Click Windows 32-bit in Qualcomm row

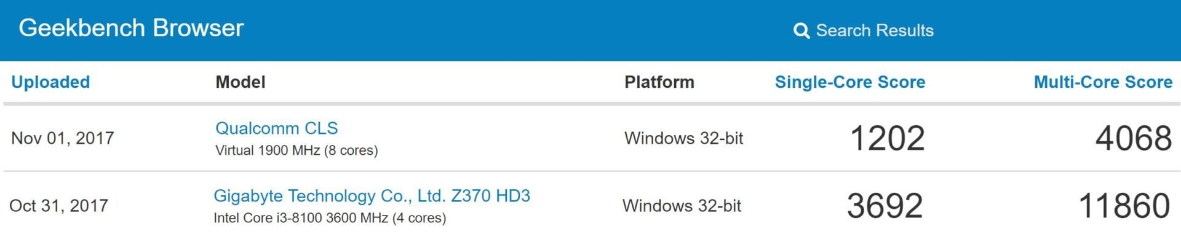point(684,138)
